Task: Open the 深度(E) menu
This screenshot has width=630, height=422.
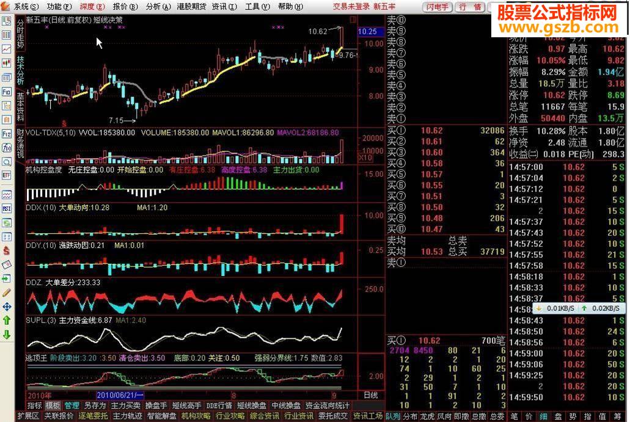Action: tap(92, 7)
